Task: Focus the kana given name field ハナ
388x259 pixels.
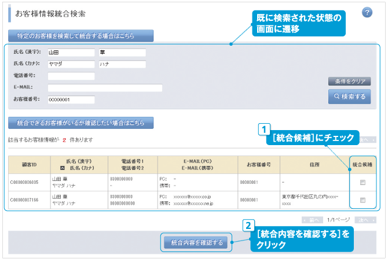Action: pyautogui.click(x=122, y=64)
